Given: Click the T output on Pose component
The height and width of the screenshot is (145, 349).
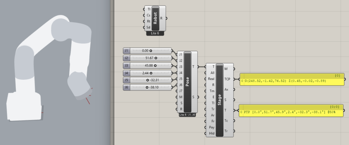Looking at the screenshot, I should pos(193,67).
